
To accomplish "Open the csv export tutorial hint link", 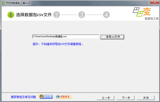I will point(58,44).
